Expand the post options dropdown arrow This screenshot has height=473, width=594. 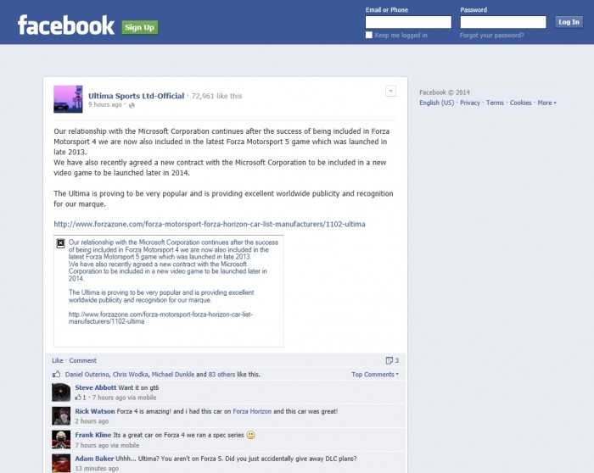tap(390, 91)
